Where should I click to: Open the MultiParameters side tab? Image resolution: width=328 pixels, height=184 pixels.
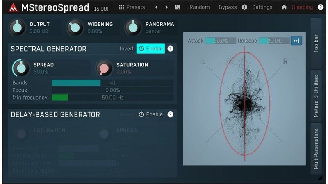[x=316, y=149]
